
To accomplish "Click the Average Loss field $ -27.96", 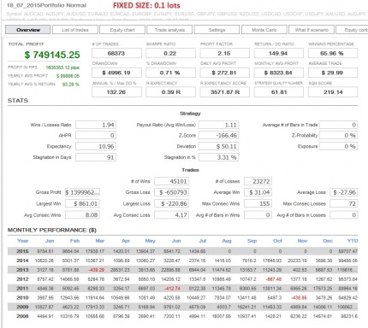I will click(344, 192).
